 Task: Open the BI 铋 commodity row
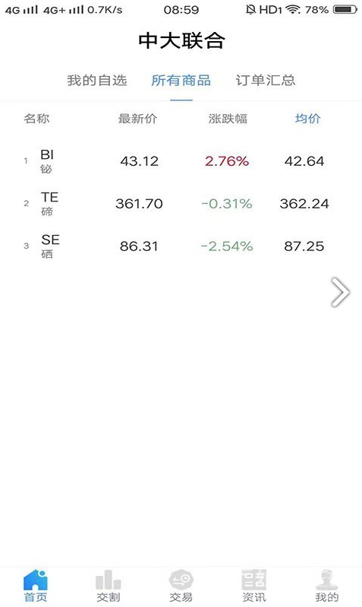pos(181,161)
